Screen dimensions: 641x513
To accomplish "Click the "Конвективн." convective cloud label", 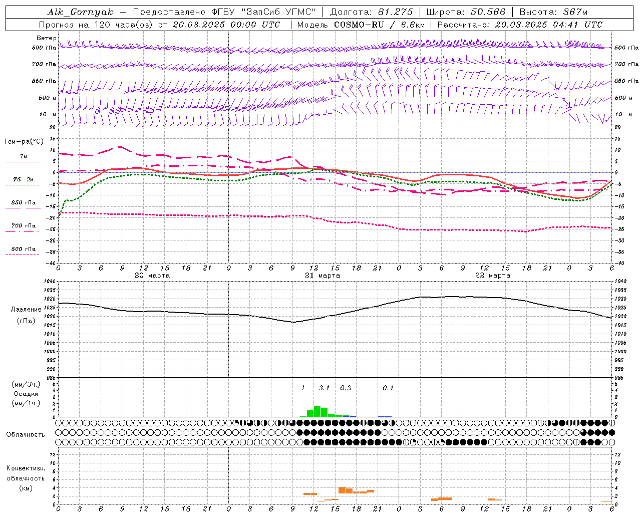I will pos(26,468).
